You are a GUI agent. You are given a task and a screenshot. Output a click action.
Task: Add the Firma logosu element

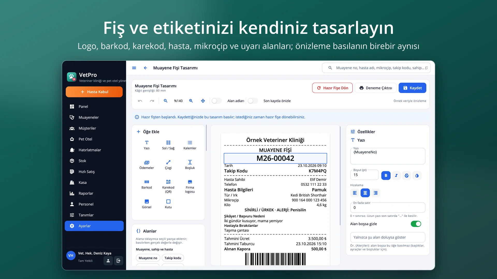[x=190, y=186]
